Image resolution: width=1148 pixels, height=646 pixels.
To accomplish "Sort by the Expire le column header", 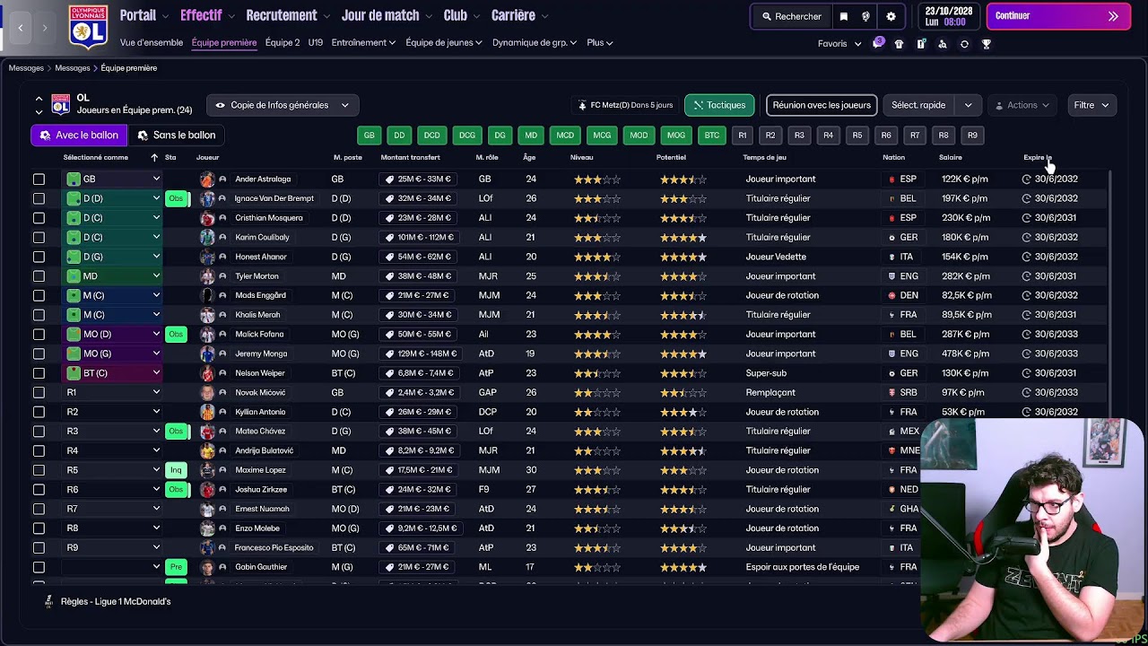I will coord(1038,158).
